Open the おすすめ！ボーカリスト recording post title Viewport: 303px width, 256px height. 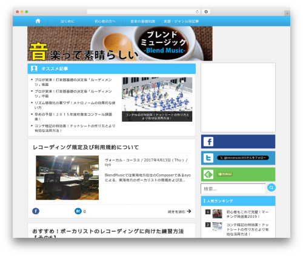108,234
